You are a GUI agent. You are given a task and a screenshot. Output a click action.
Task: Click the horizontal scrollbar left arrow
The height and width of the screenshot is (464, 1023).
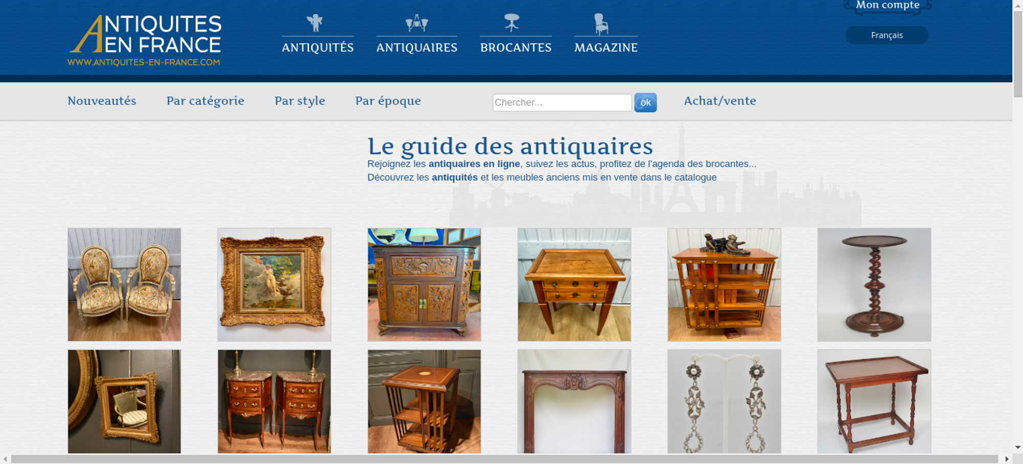pos(5,459)
